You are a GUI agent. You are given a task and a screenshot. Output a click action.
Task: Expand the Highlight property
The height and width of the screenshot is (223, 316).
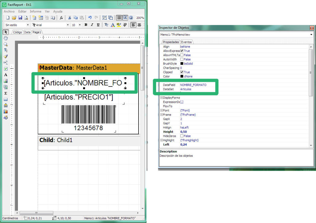point(161,140)
